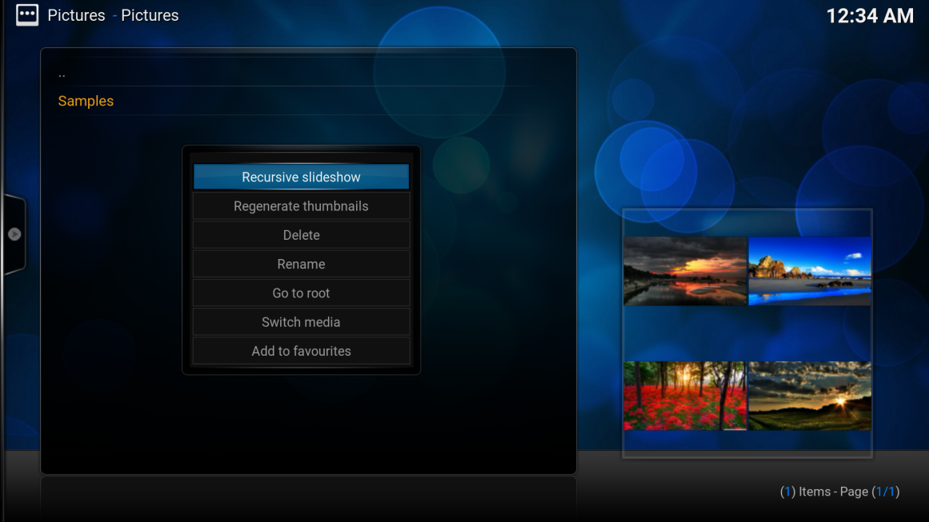Click the Pictures - Pictures breadcrumb title
This screenshot has height=522, width=929.
113,15
